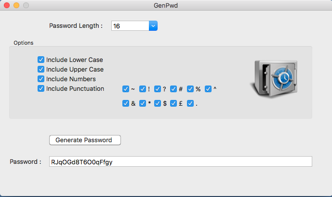332x197 pixels.
Task: Click the safe vault icon
Action: [x=274, y=79]
